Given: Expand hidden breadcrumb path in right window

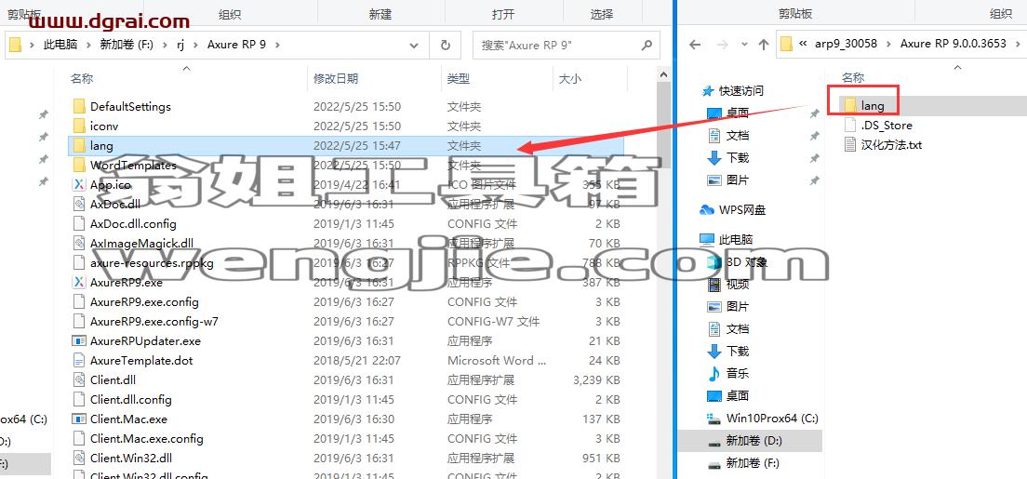Looking at the screenshot, I should 803,44.
